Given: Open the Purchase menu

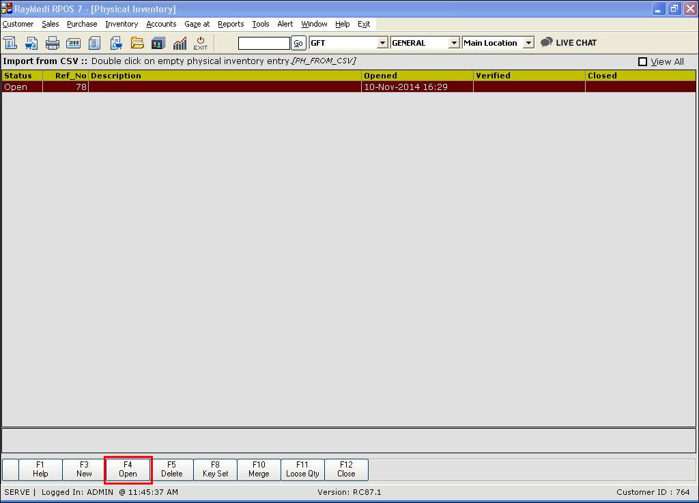Looking at the screenshot, I should coord(82,24).
